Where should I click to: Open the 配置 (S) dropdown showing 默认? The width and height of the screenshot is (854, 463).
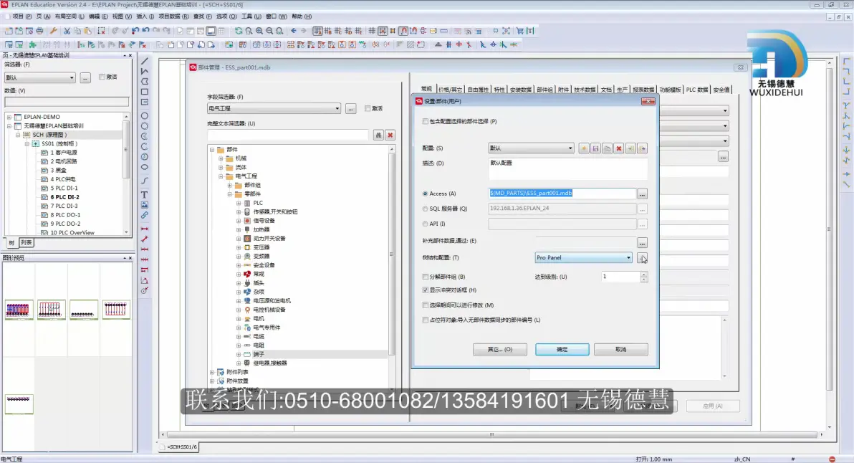(531, 148)
